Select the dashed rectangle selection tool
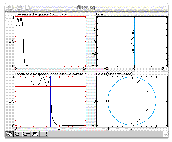Image resolution: width=172 pixels, height=142 pixels. (x=44, y=134)
